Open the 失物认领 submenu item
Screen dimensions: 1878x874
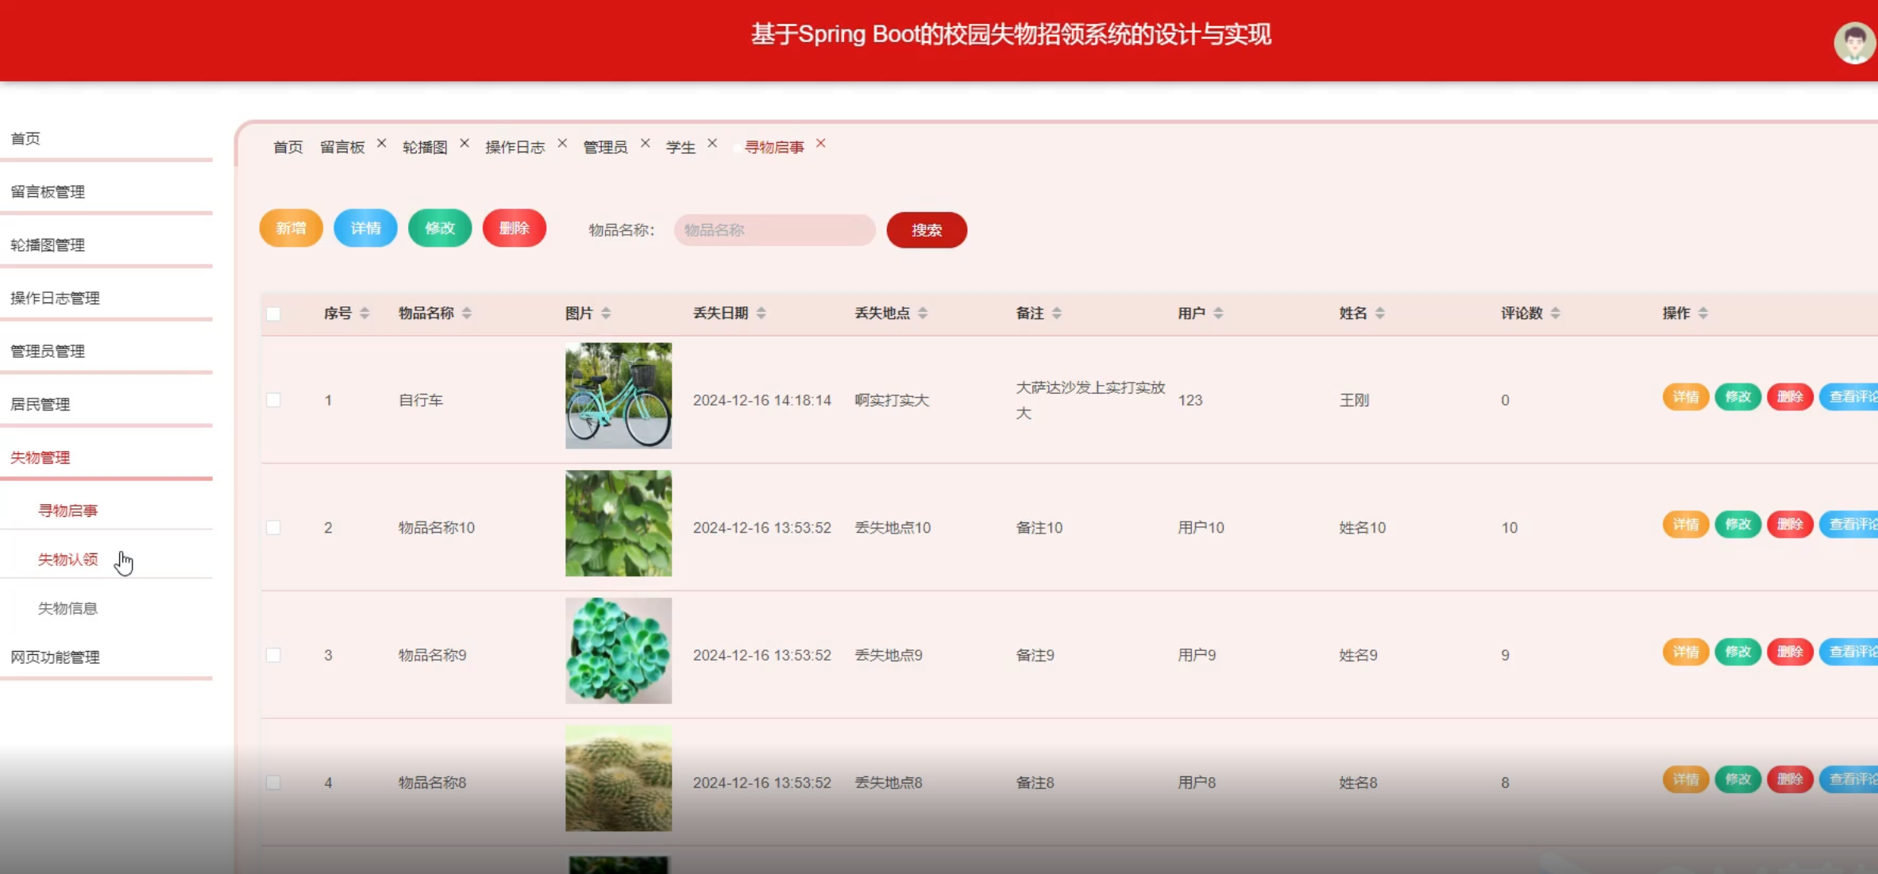click(68, 560)
